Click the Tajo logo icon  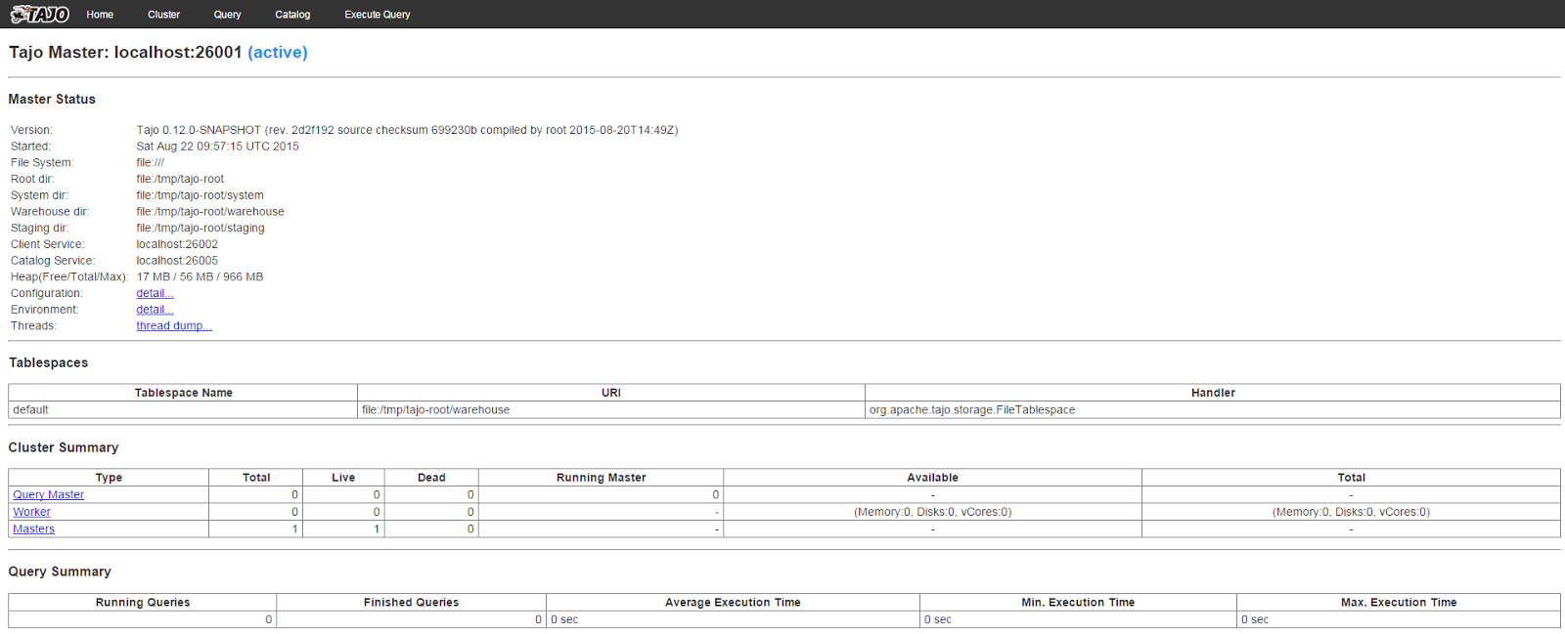pos(40,14)
